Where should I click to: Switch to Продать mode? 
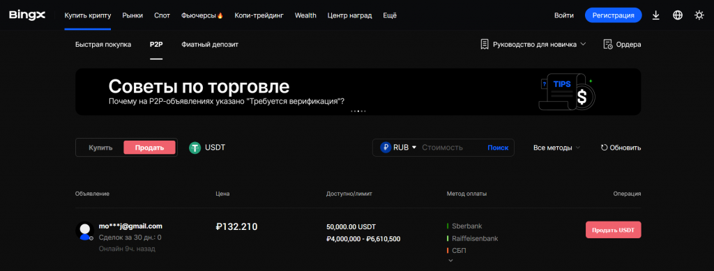[149, 147]
